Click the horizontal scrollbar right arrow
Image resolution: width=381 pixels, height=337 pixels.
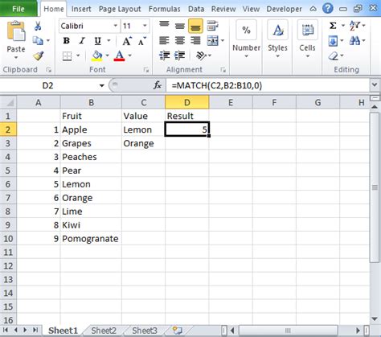pyautogui.click(x=358, y=331)
